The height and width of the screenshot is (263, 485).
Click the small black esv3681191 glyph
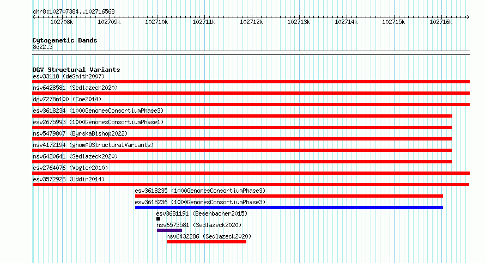point(159,219)
